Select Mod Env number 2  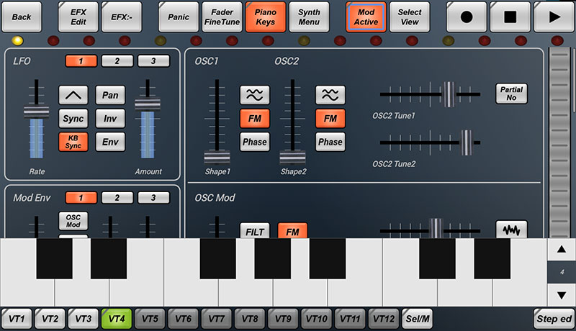tap(117, 198)
